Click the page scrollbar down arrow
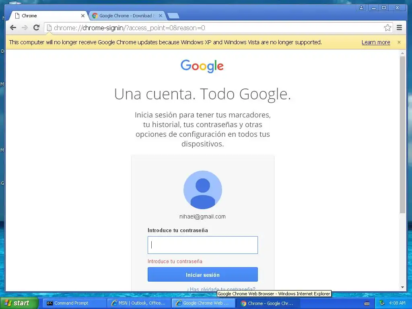This screenshot has height=309, width=412. tap(402, 287)
